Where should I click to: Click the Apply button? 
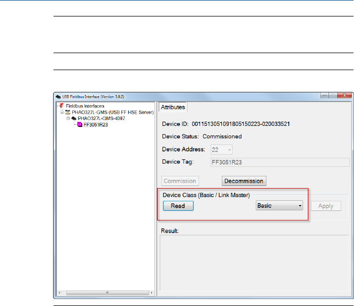tap(326, 206)
